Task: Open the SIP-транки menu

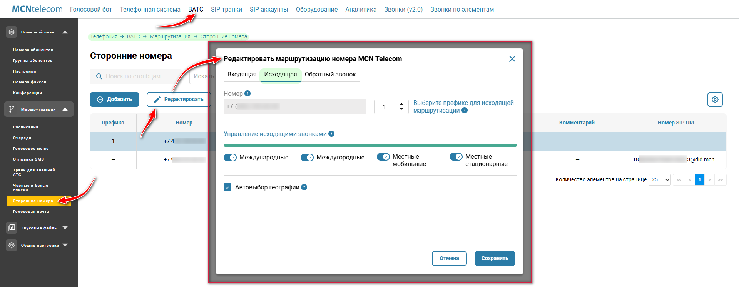Action: pos(226,9)
